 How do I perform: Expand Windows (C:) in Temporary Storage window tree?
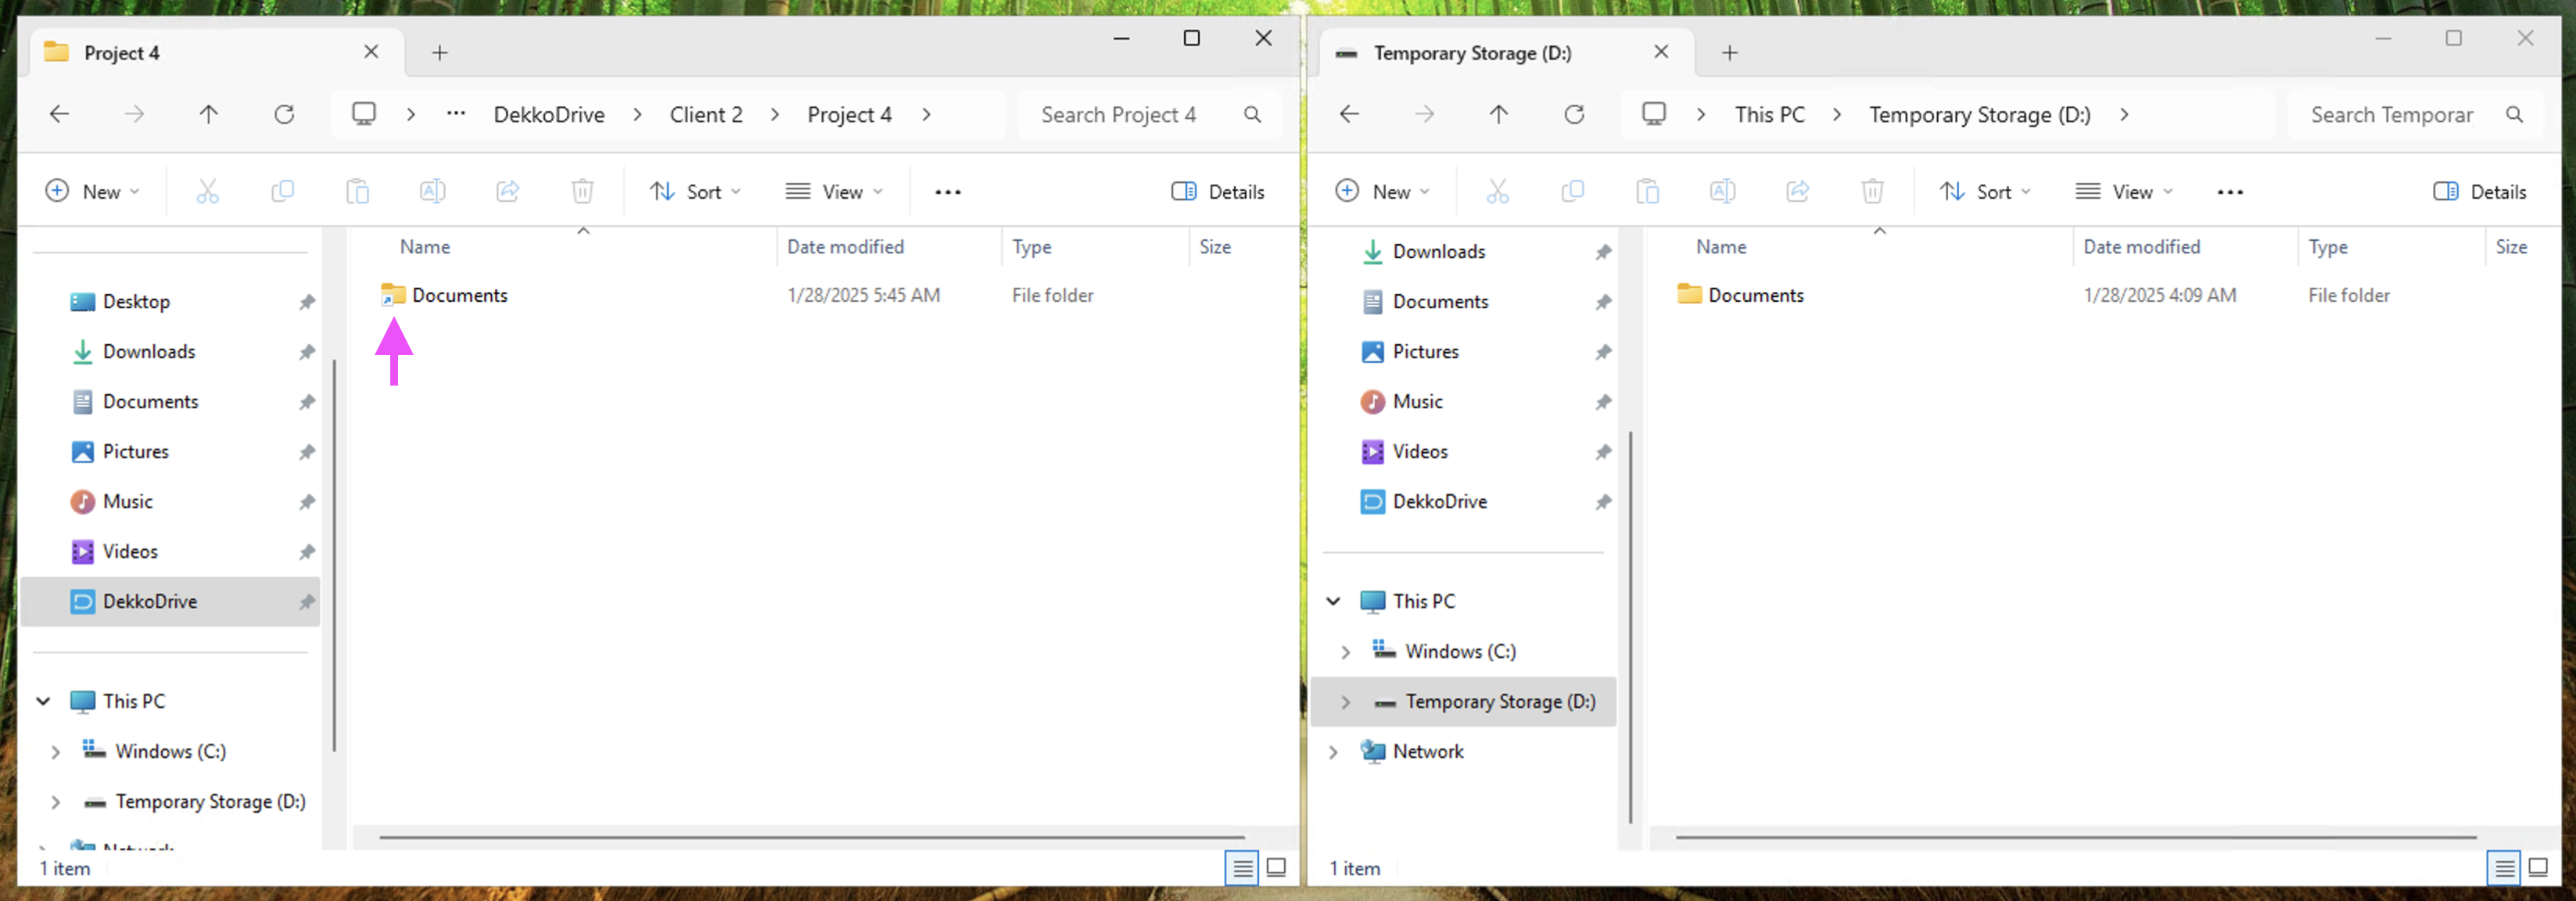point(1345,652)
